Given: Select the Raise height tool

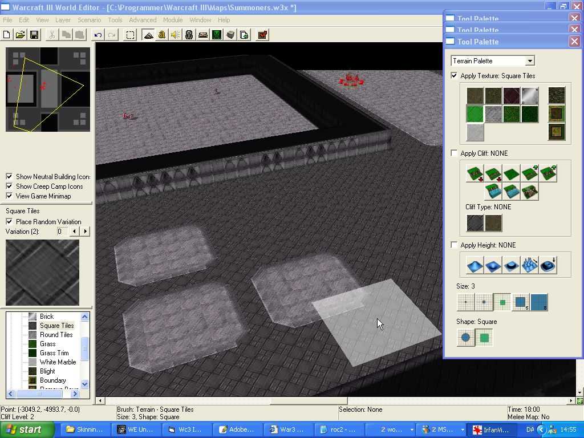Looking at the screenshot, I should (475, 266).
